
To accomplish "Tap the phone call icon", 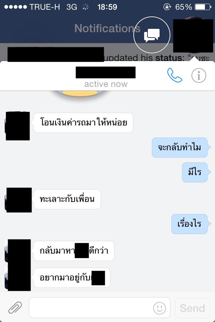I will [x=174, y=75].
